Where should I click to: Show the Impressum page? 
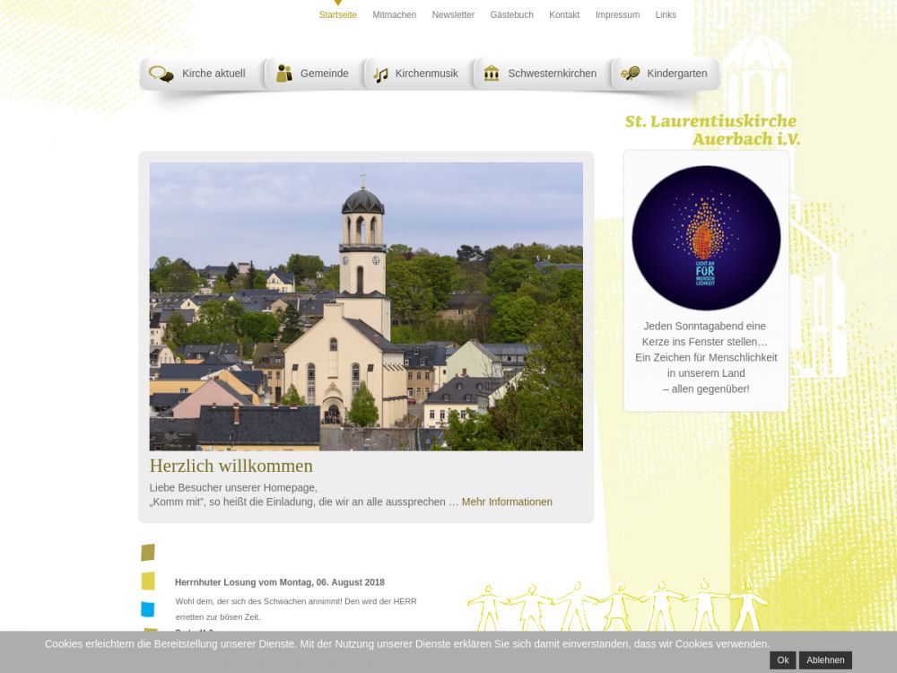(x=617, y=15)
